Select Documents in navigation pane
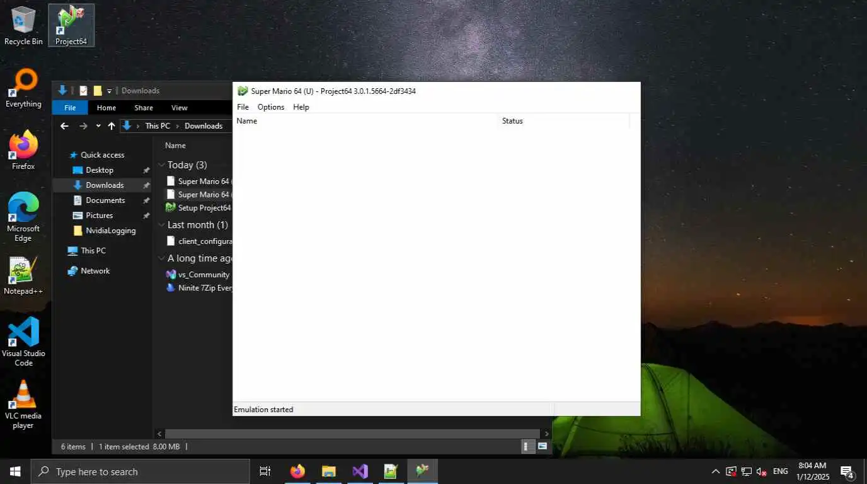 (101, 200)
